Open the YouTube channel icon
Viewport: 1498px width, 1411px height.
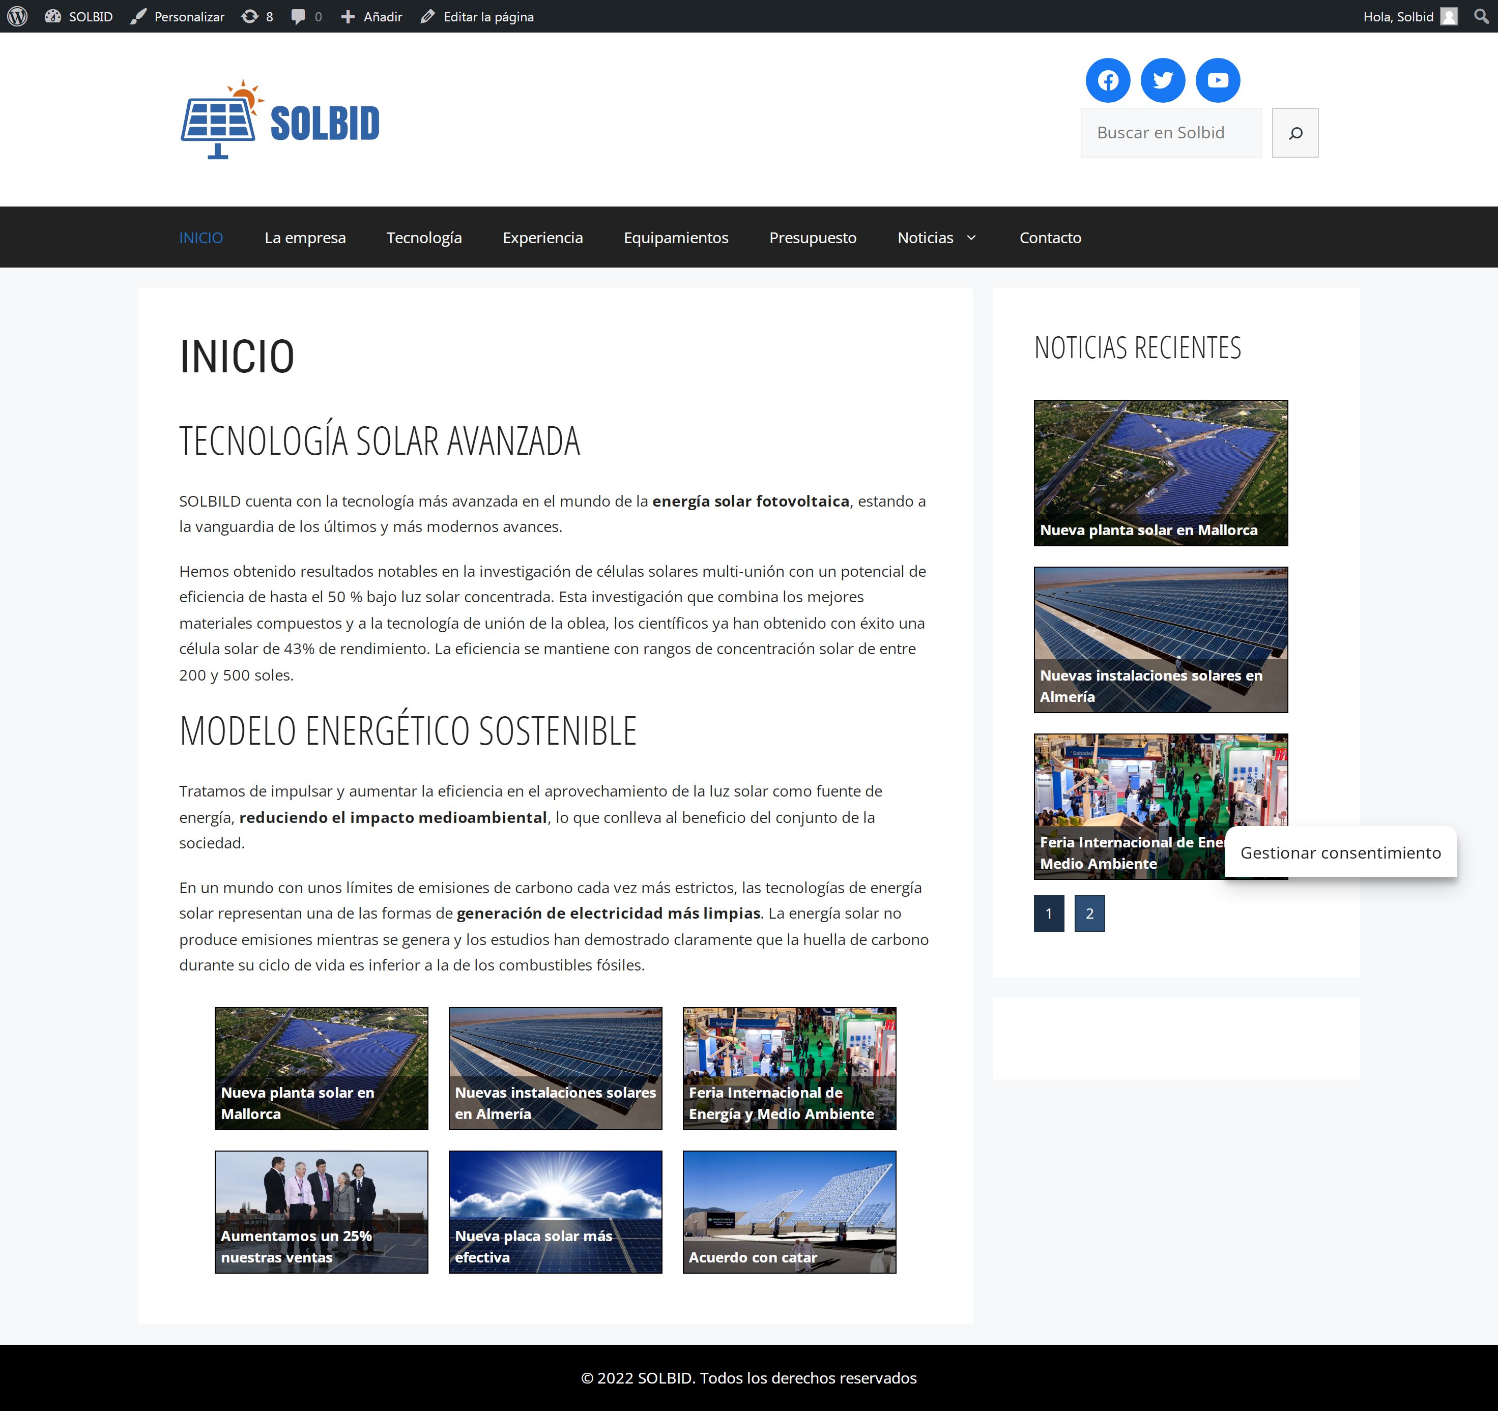pyautogui.click(x=1217, y=80)
